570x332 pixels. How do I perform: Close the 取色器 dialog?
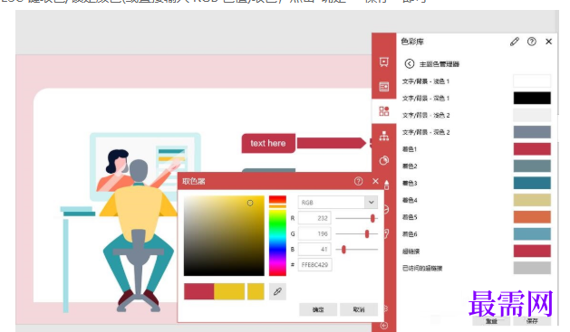[x=375, y=181]
